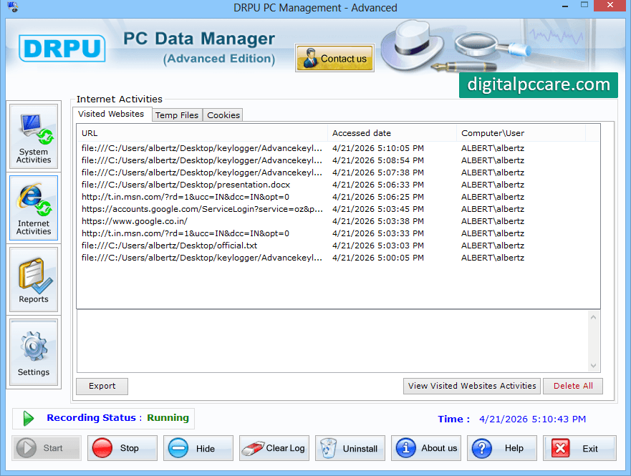Sort by Computer\User column header

521,133
